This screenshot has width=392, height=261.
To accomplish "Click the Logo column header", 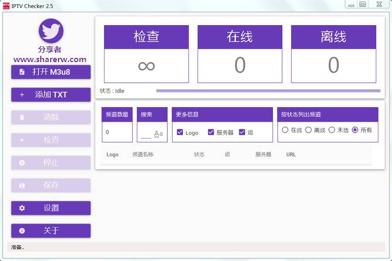I will click(112, 155).
